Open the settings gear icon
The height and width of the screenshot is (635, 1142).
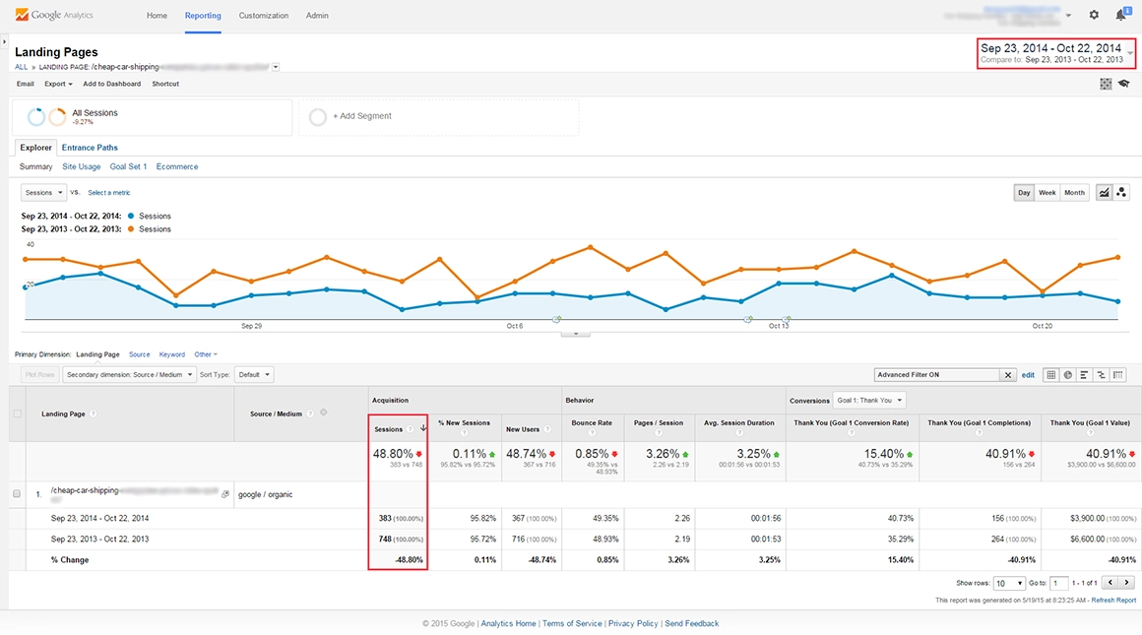click(1093, 15)
